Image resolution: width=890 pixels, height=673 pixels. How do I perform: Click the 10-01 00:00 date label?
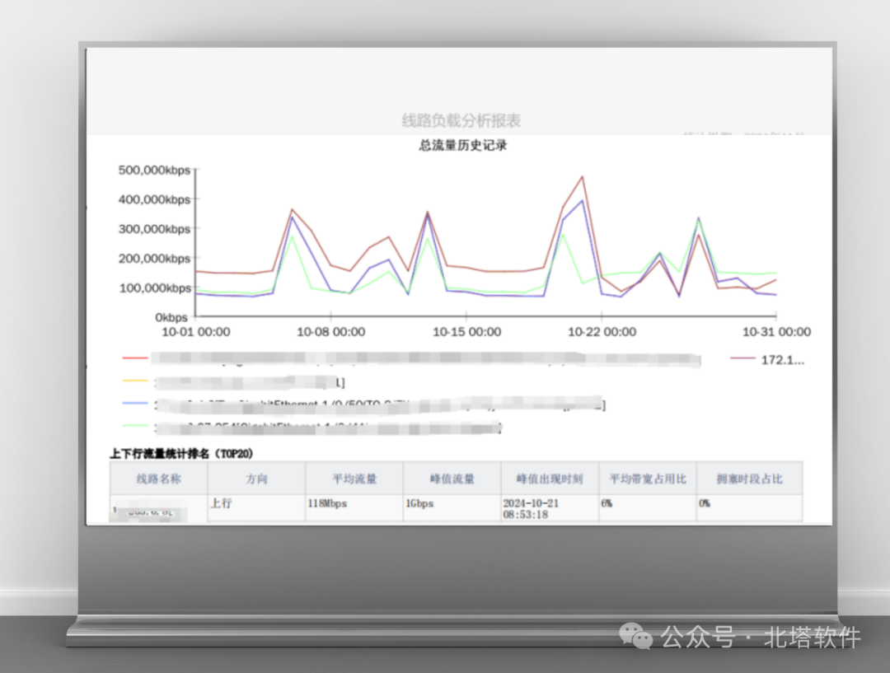pos(196,332)
